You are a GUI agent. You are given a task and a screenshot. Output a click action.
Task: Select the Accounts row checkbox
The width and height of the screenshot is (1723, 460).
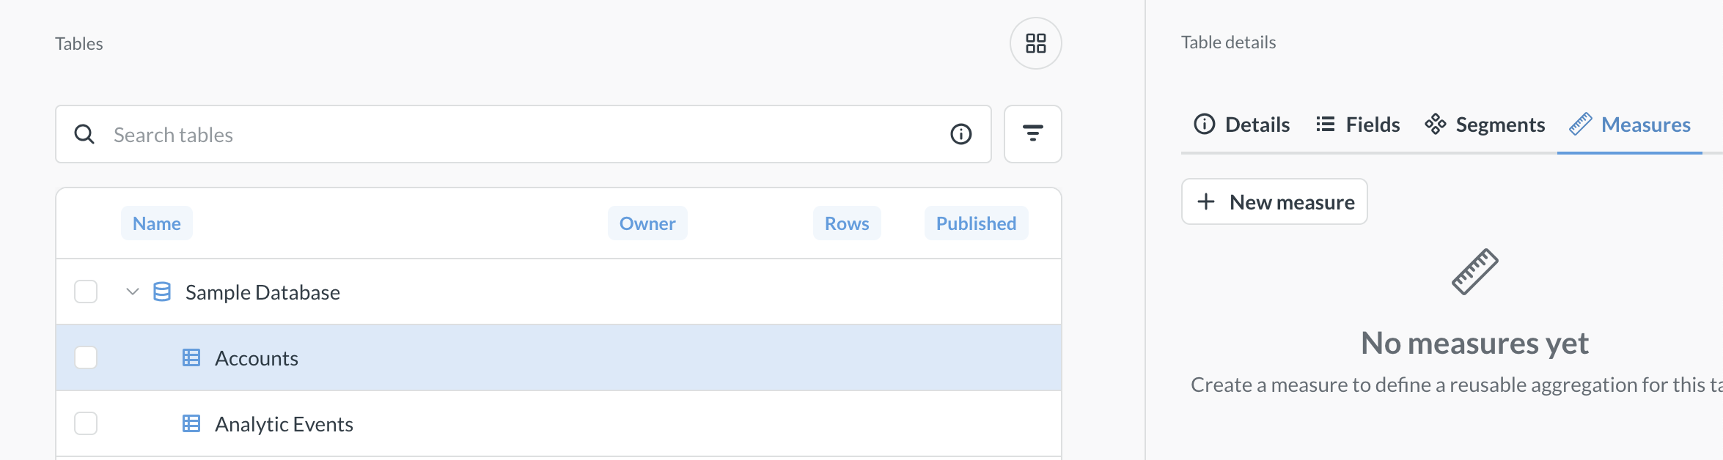click(86, 357)
